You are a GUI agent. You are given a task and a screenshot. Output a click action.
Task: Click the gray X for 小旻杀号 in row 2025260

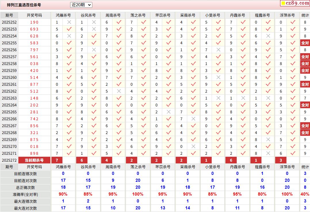pos(218,77)
